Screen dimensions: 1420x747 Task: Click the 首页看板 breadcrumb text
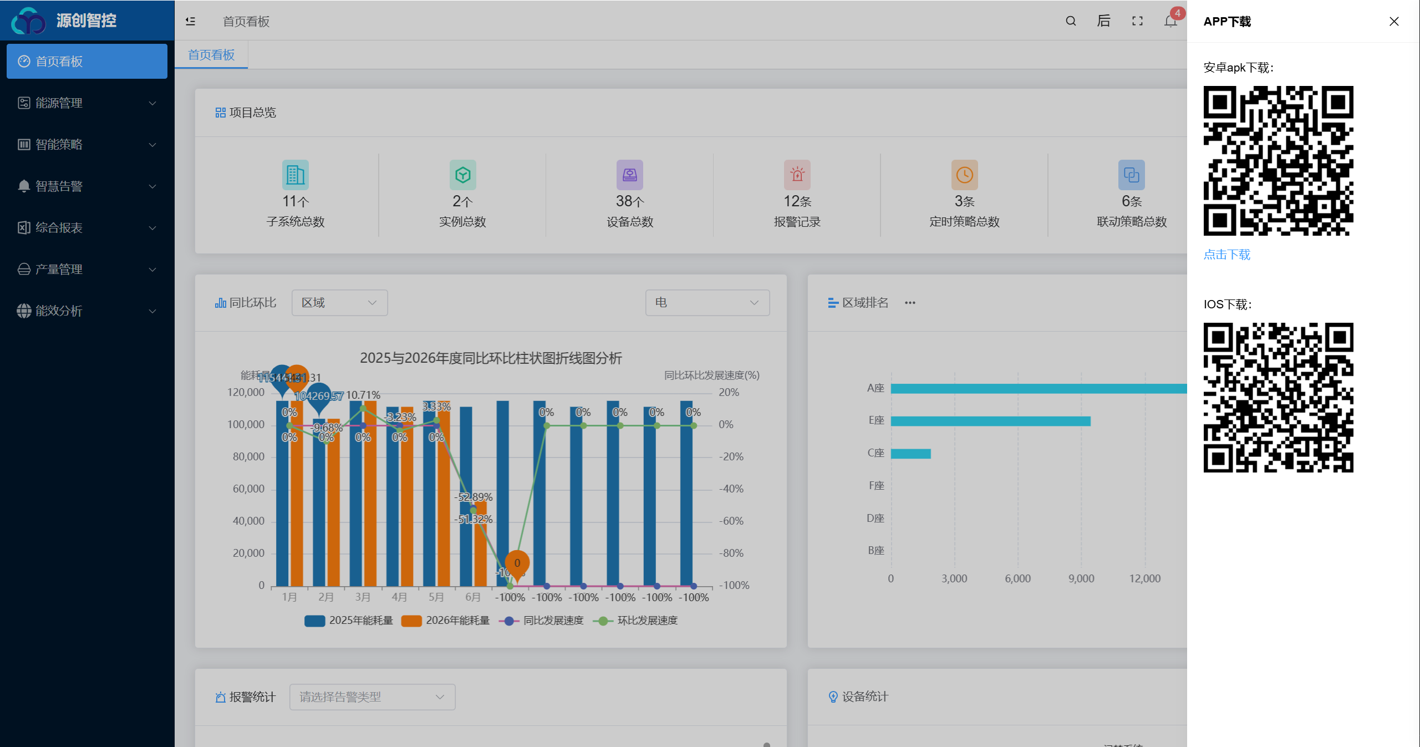(246, 22)
